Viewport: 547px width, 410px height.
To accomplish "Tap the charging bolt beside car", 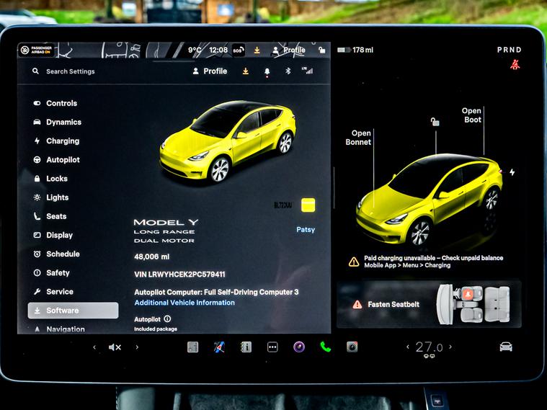I will pos(512,172).
